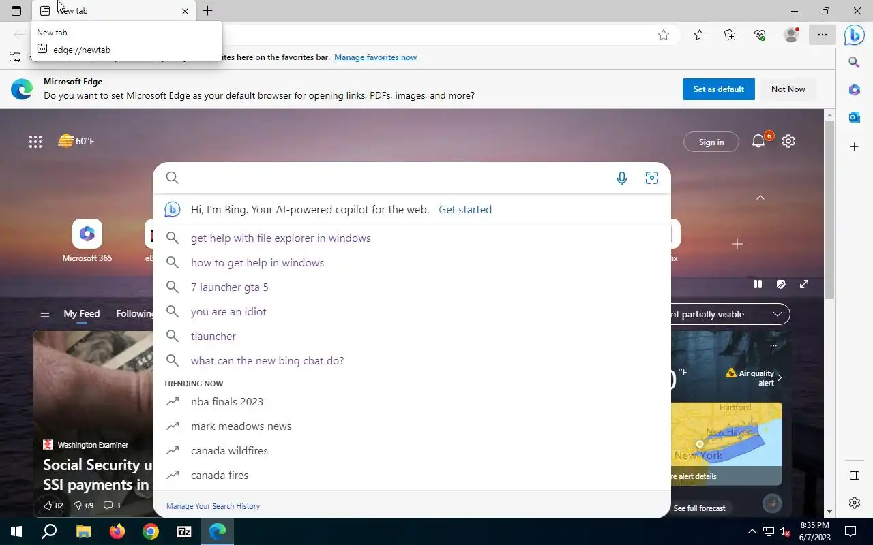Open Firefox from the taskbar
Screen dimensions: 873x545
coord(117,531)
